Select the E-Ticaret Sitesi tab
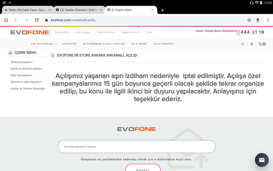Viewport: 273px width, 171px height. click(x=130, y=10)
